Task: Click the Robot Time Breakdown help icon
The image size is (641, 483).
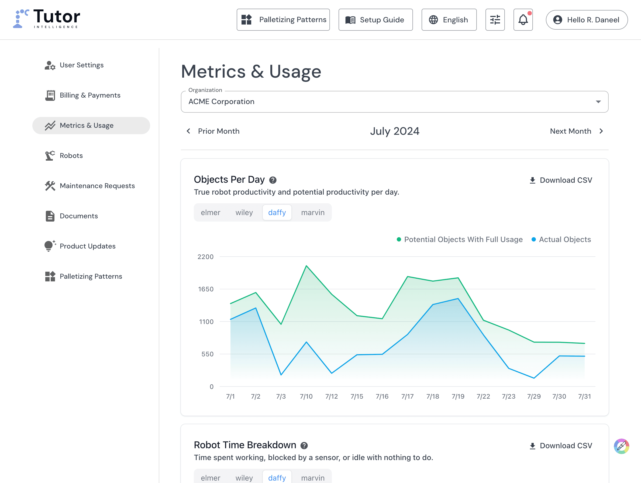Action: [304, 446]
